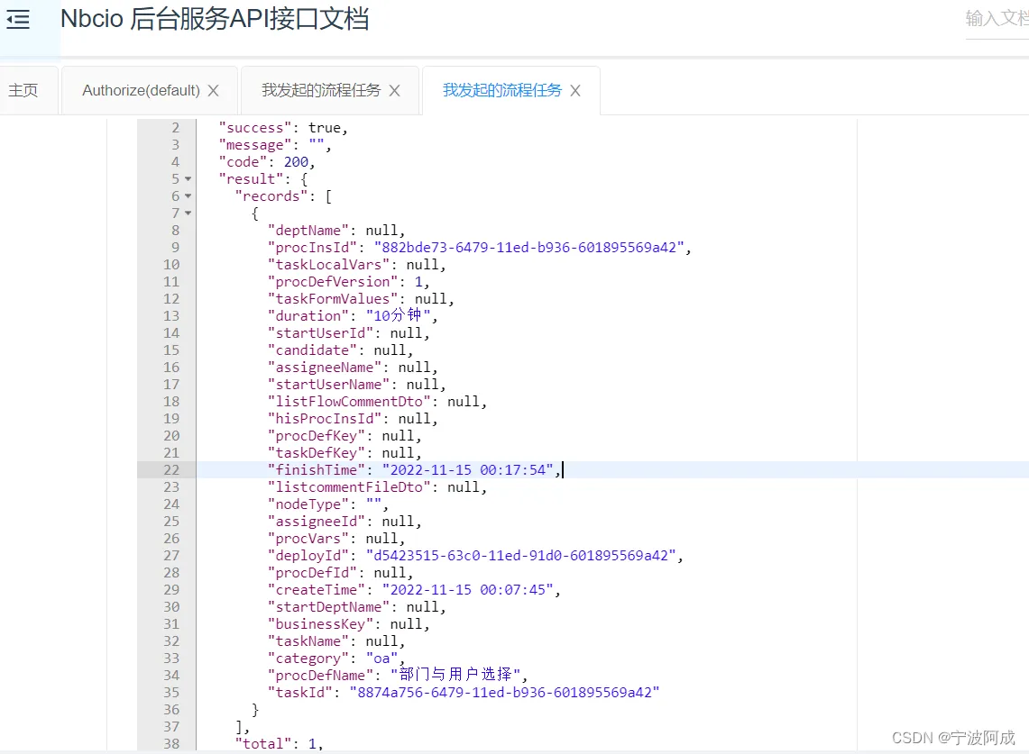Click the "category": "oa" line

(336, 659)
